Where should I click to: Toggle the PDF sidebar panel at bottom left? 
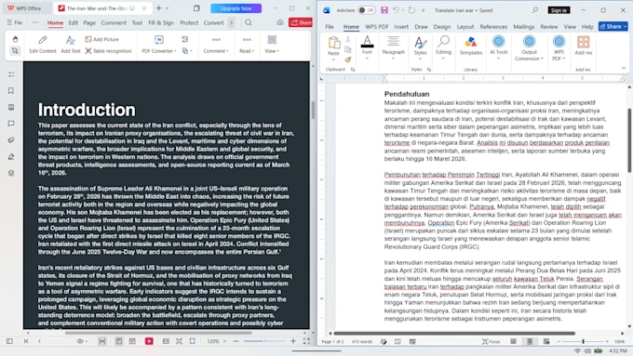tap(9, 341)
